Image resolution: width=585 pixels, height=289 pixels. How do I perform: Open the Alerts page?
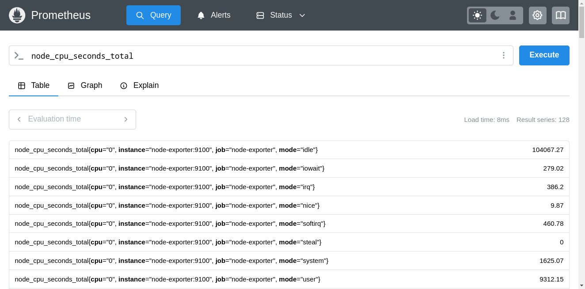pyautogui.click(x=214, y=15)
